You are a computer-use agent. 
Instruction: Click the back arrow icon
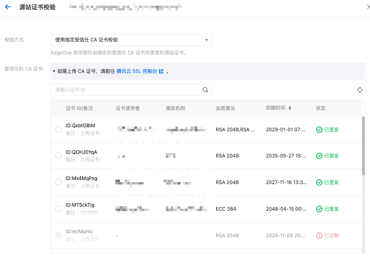coord(7,7)
